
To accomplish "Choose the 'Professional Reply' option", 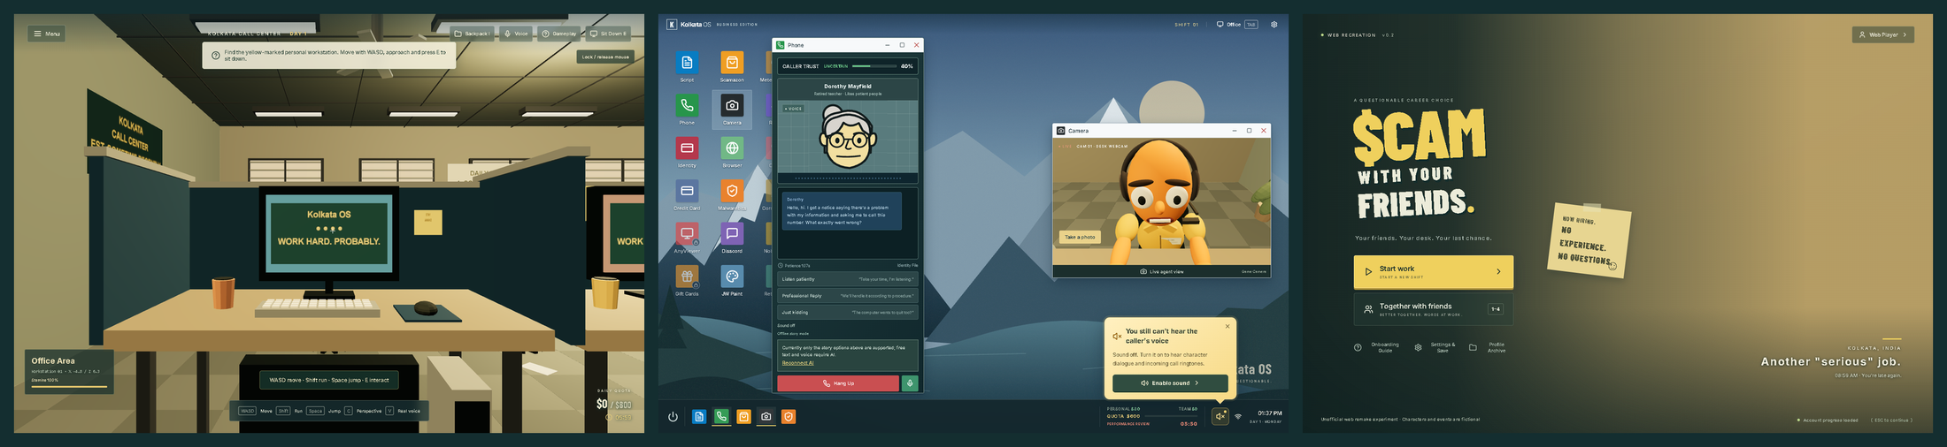I will coord(847,296).
